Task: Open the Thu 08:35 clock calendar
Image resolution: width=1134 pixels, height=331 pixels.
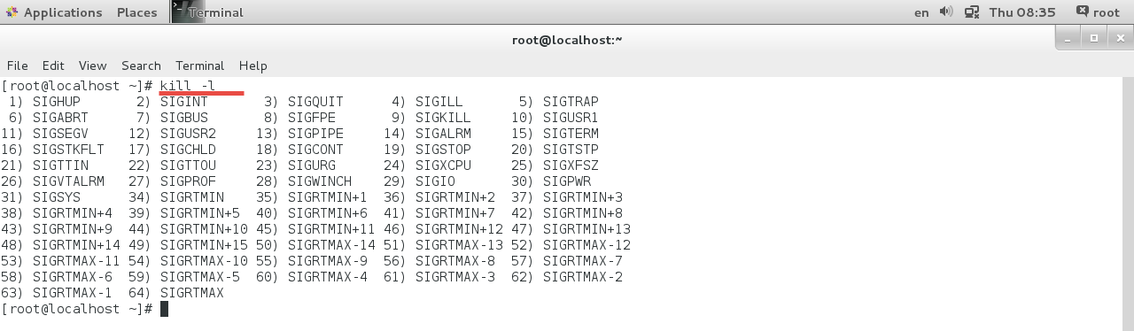Action: (x=1022, y=12)
